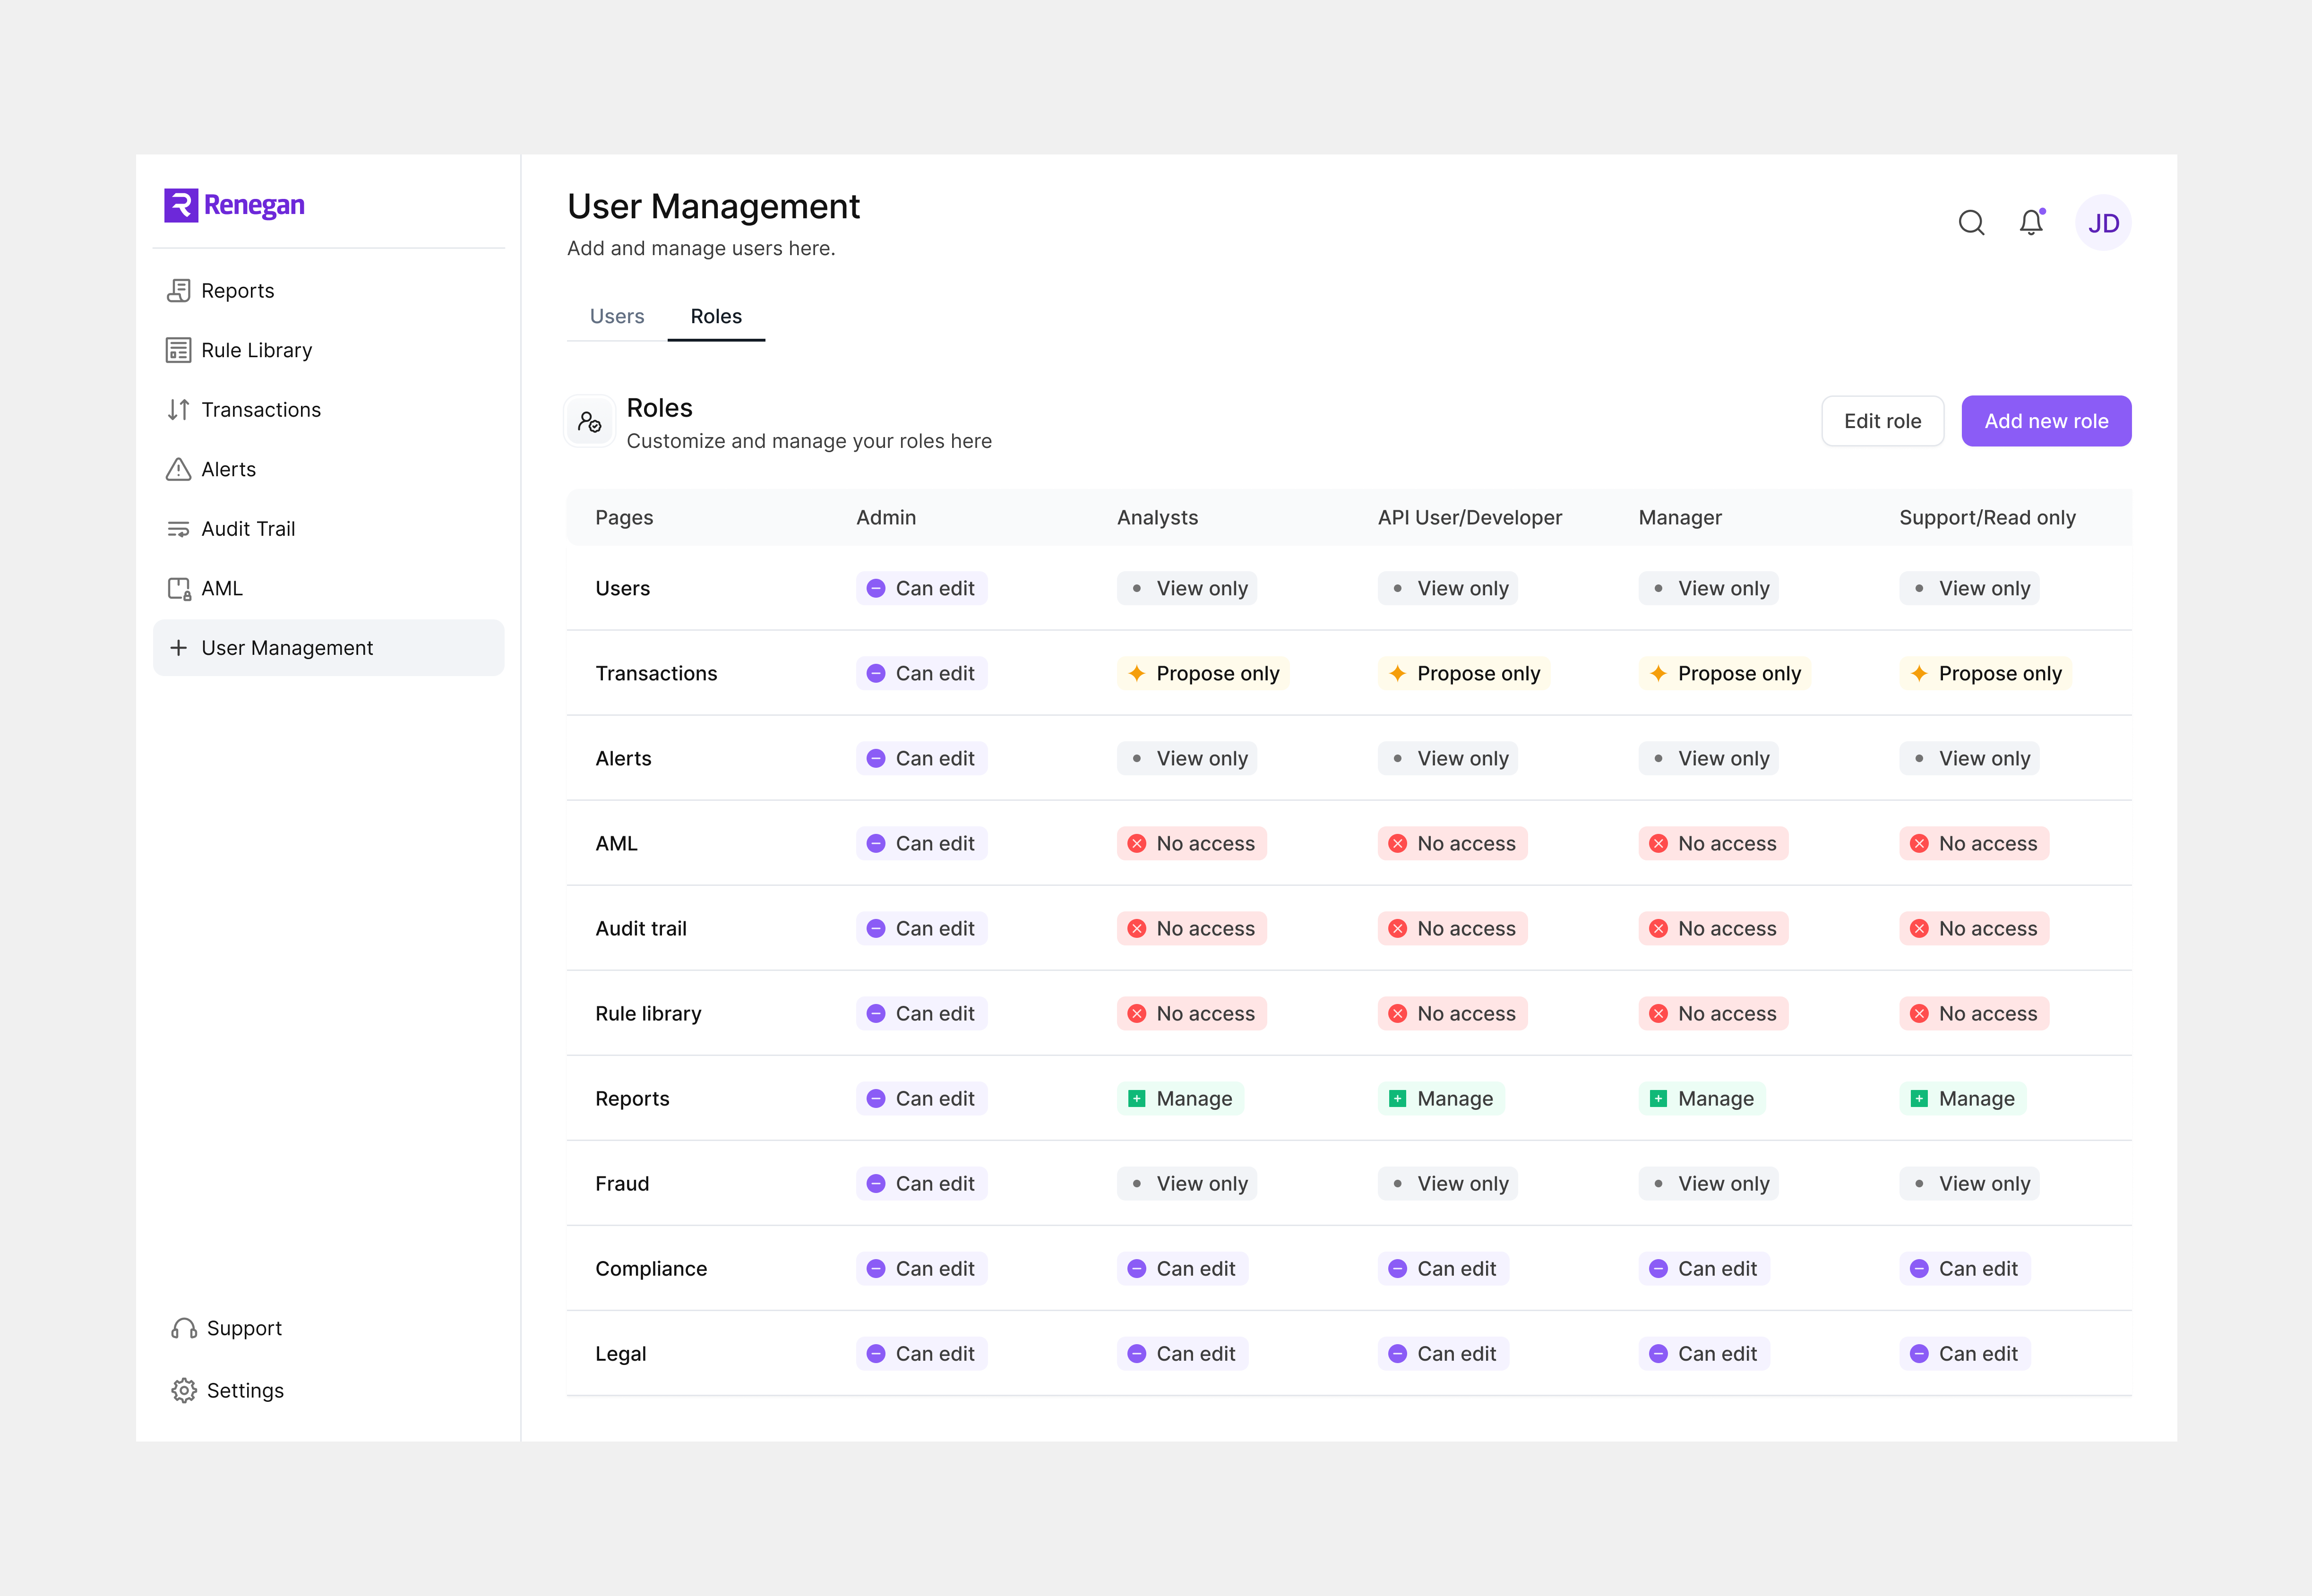2312x1596 pixels.
Task: Click Support's Can edit badge for Legal
Action: pyautogui.click(x=1964, y=1354)
